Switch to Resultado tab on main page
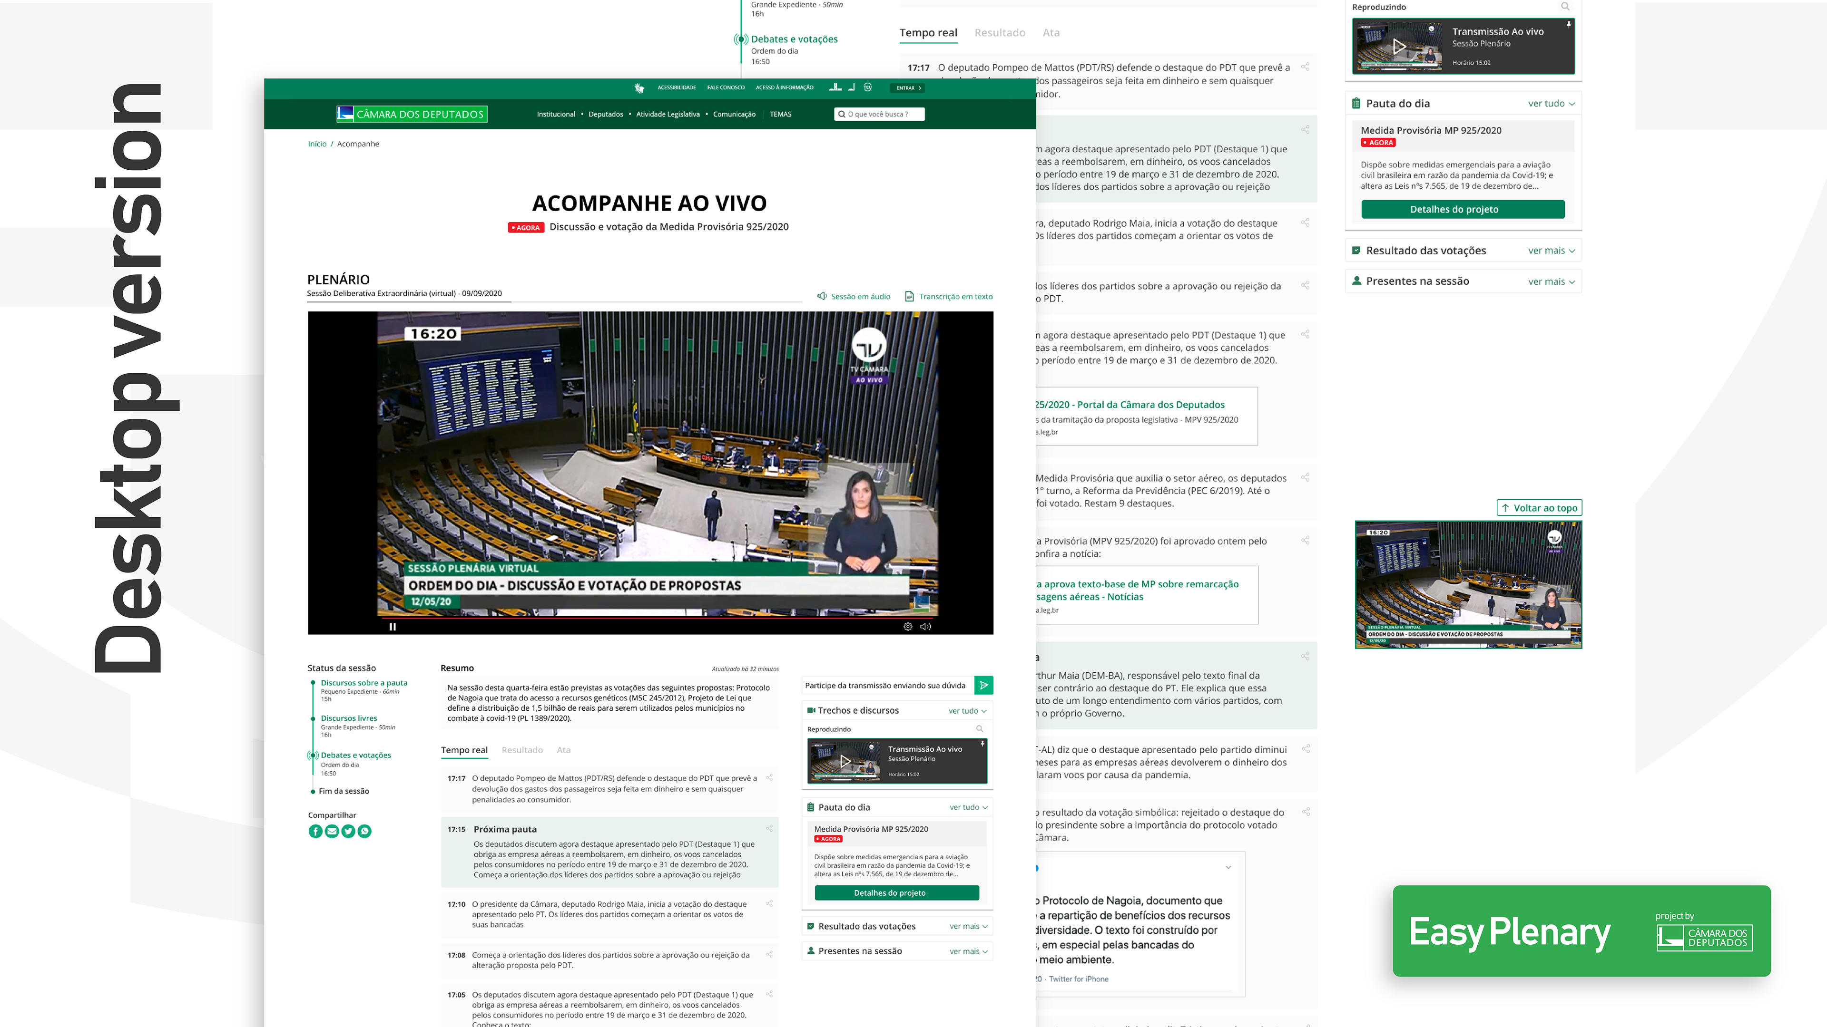Screen dimensions: 1827x1027 click(x=522, y=750)
